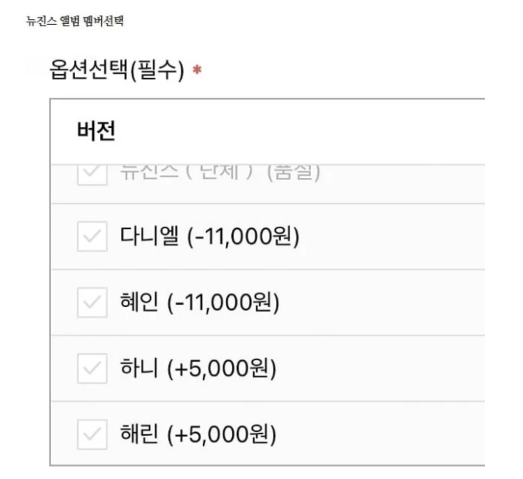Viewport: 523px width, 479px height.
Task: Click the red required asterisk
Action: (x=197, y=70)
